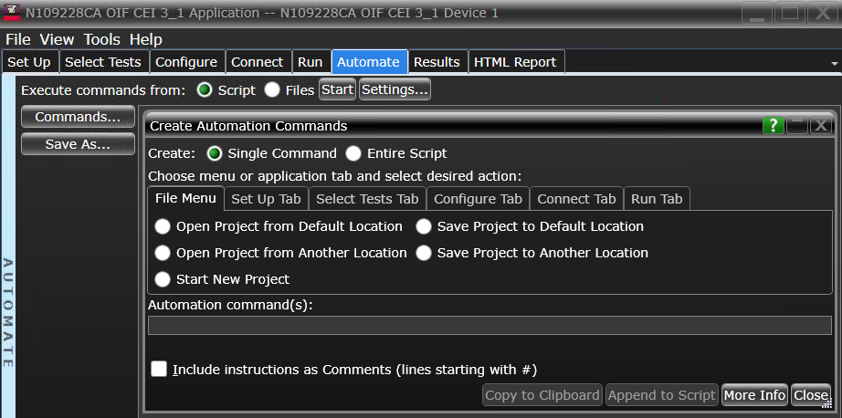The image size is (842, 418).
Task: Click the More Info button
Action: coord(753,395)
